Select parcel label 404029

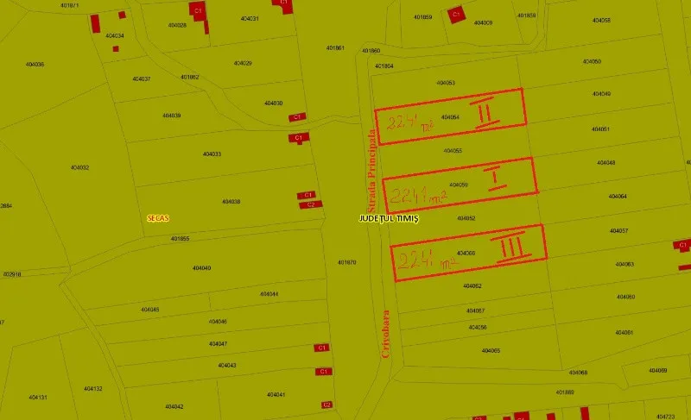pyautogui.click(x=243, y=63)
